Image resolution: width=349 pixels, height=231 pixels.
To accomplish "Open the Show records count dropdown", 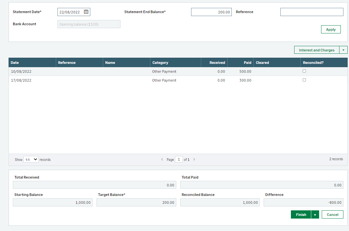I will pos(31,160).
